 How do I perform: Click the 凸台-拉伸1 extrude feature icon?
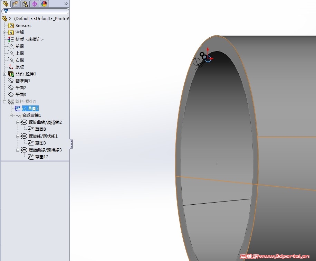point(11,74)
